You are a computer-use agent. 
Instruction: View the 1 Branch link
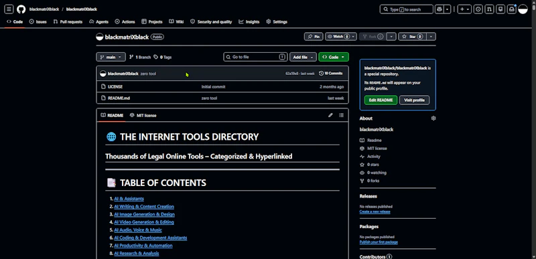[140, 57]
